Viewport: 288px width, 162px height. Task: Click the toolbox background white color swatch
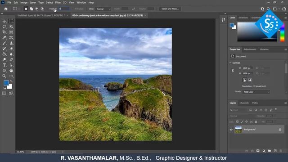(10, 87)
